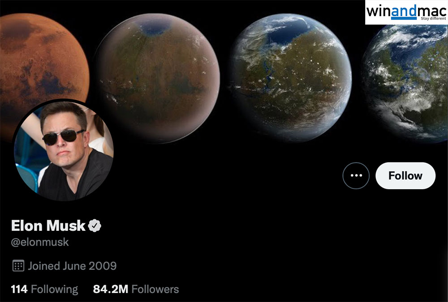Click the Stay different tagline in logo
Screen dimensions: 448x302
[433, 18]
